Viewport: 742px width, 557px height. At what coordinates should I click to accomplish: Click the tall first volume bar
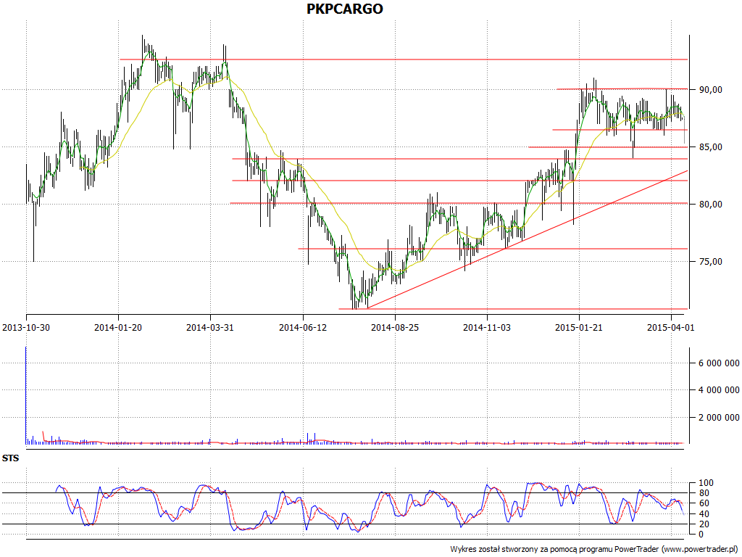click(25, 395)
